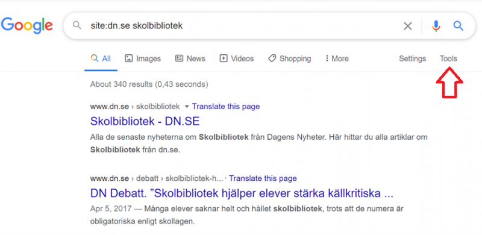
Task: Select the All results tab
Action: [101, 58]
